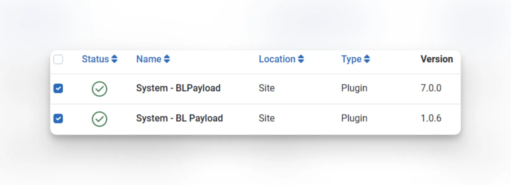Open the System - BL Payload plugin
Image resolution: width=511 pixels, height=185 pixels.
[179, 118]
